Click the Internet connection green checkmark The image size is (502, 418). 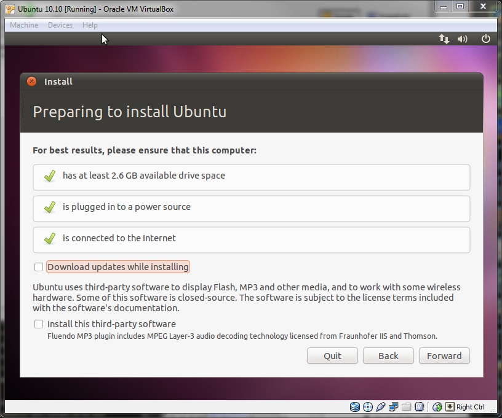(50, 238)
